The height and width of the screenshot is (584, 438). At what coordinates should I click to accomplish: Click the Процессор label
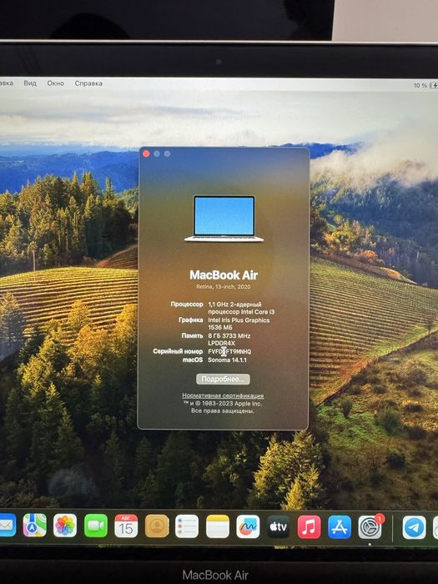pos(187,304)
